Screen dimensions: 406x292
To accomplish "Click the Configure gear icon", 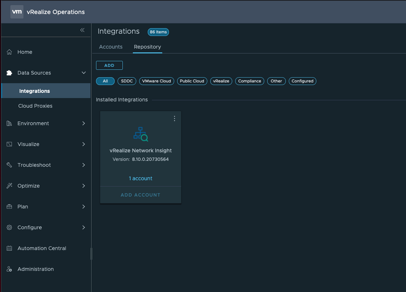I will 9,228.
